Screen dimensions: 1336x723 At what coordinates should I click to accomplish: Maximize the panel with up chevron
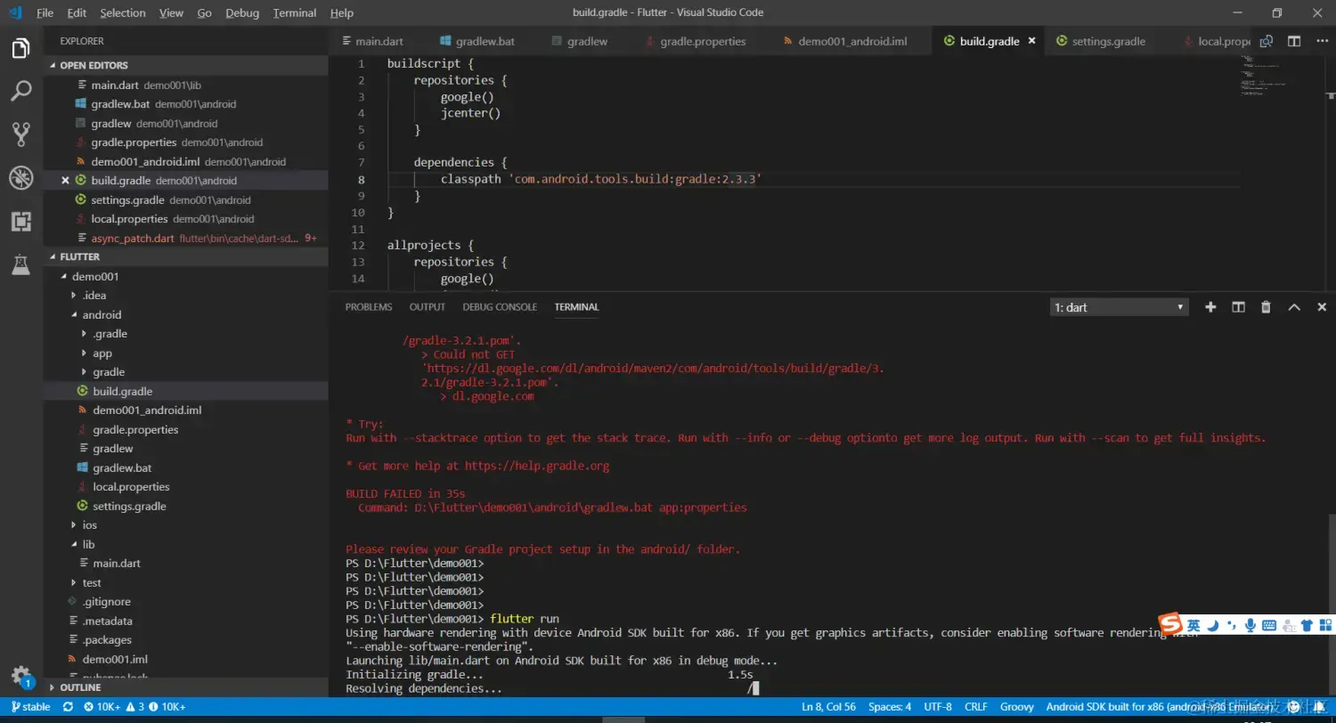pyautogui.click(x=1294, y=307)
